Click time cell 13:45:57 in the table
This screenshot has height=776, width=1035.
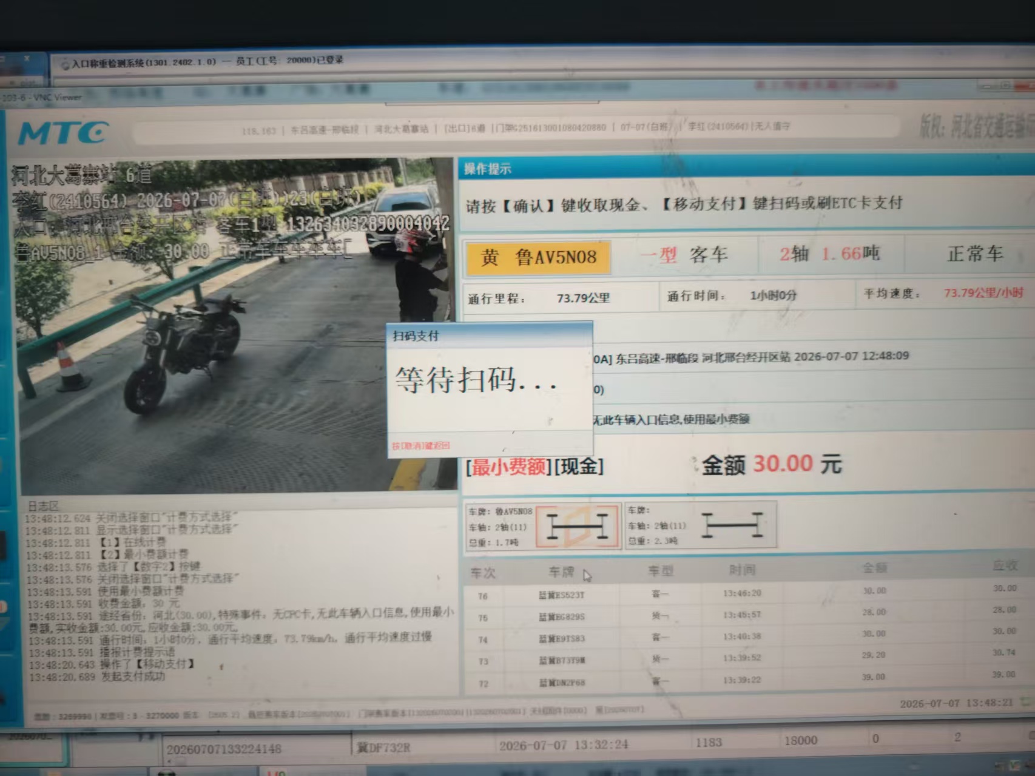click(742, 615)
